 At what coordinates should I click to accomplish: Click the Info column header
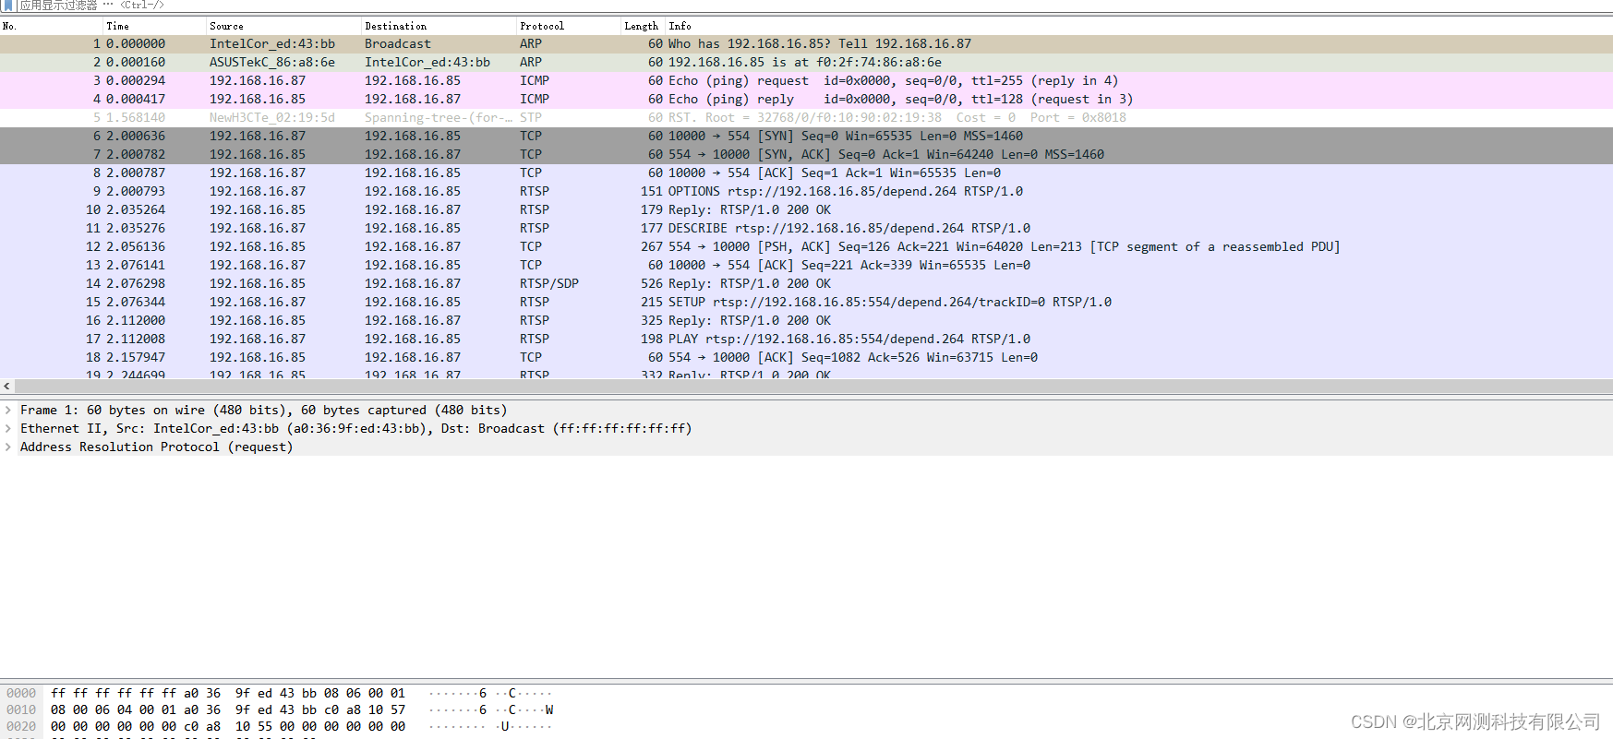1138,26
